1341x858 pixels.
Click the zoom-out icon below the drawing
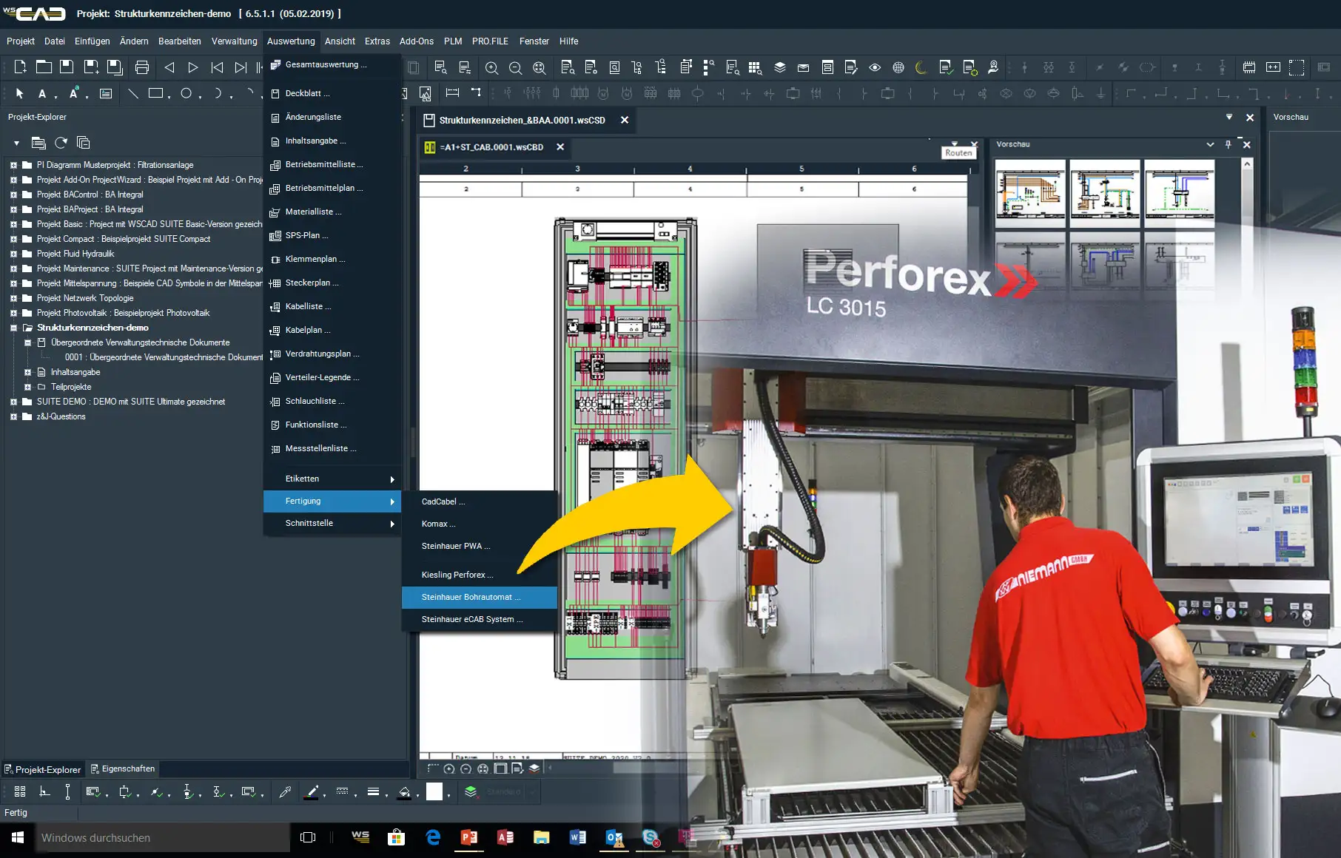click(x=466, y=769)
